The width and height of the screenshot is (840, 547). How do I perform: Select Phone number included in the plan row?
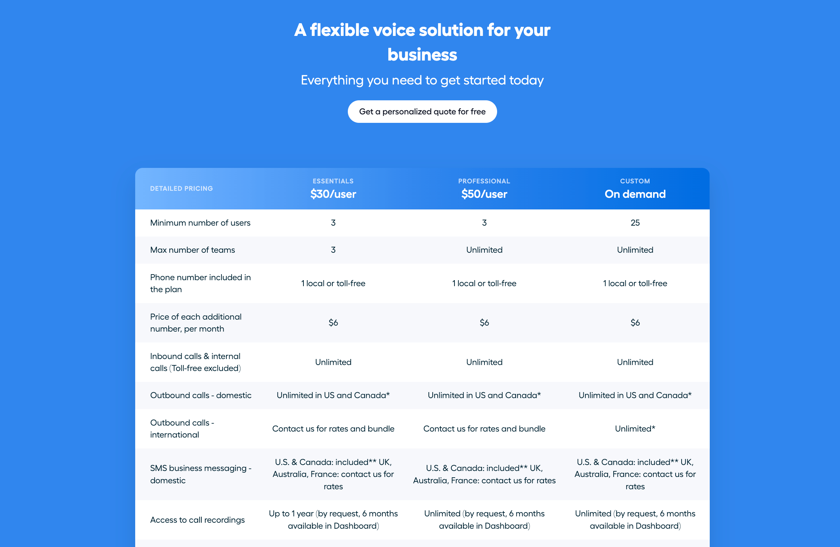click(200, 283)
